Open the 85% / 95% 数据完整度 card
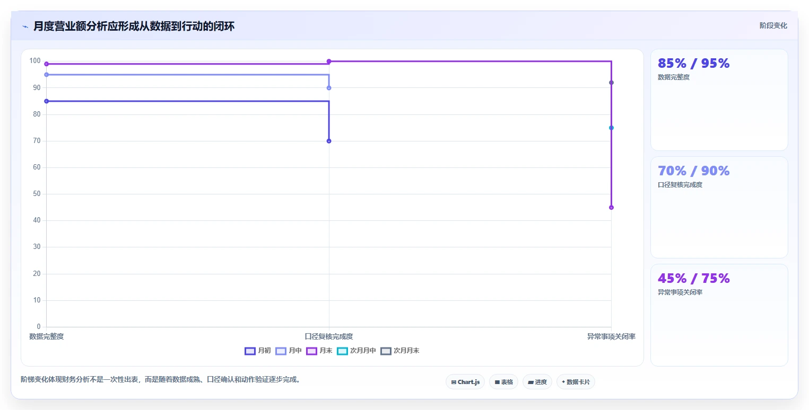The height and width of the screenshot is (410, 809). pyautogui.click(x=719, y=100)
